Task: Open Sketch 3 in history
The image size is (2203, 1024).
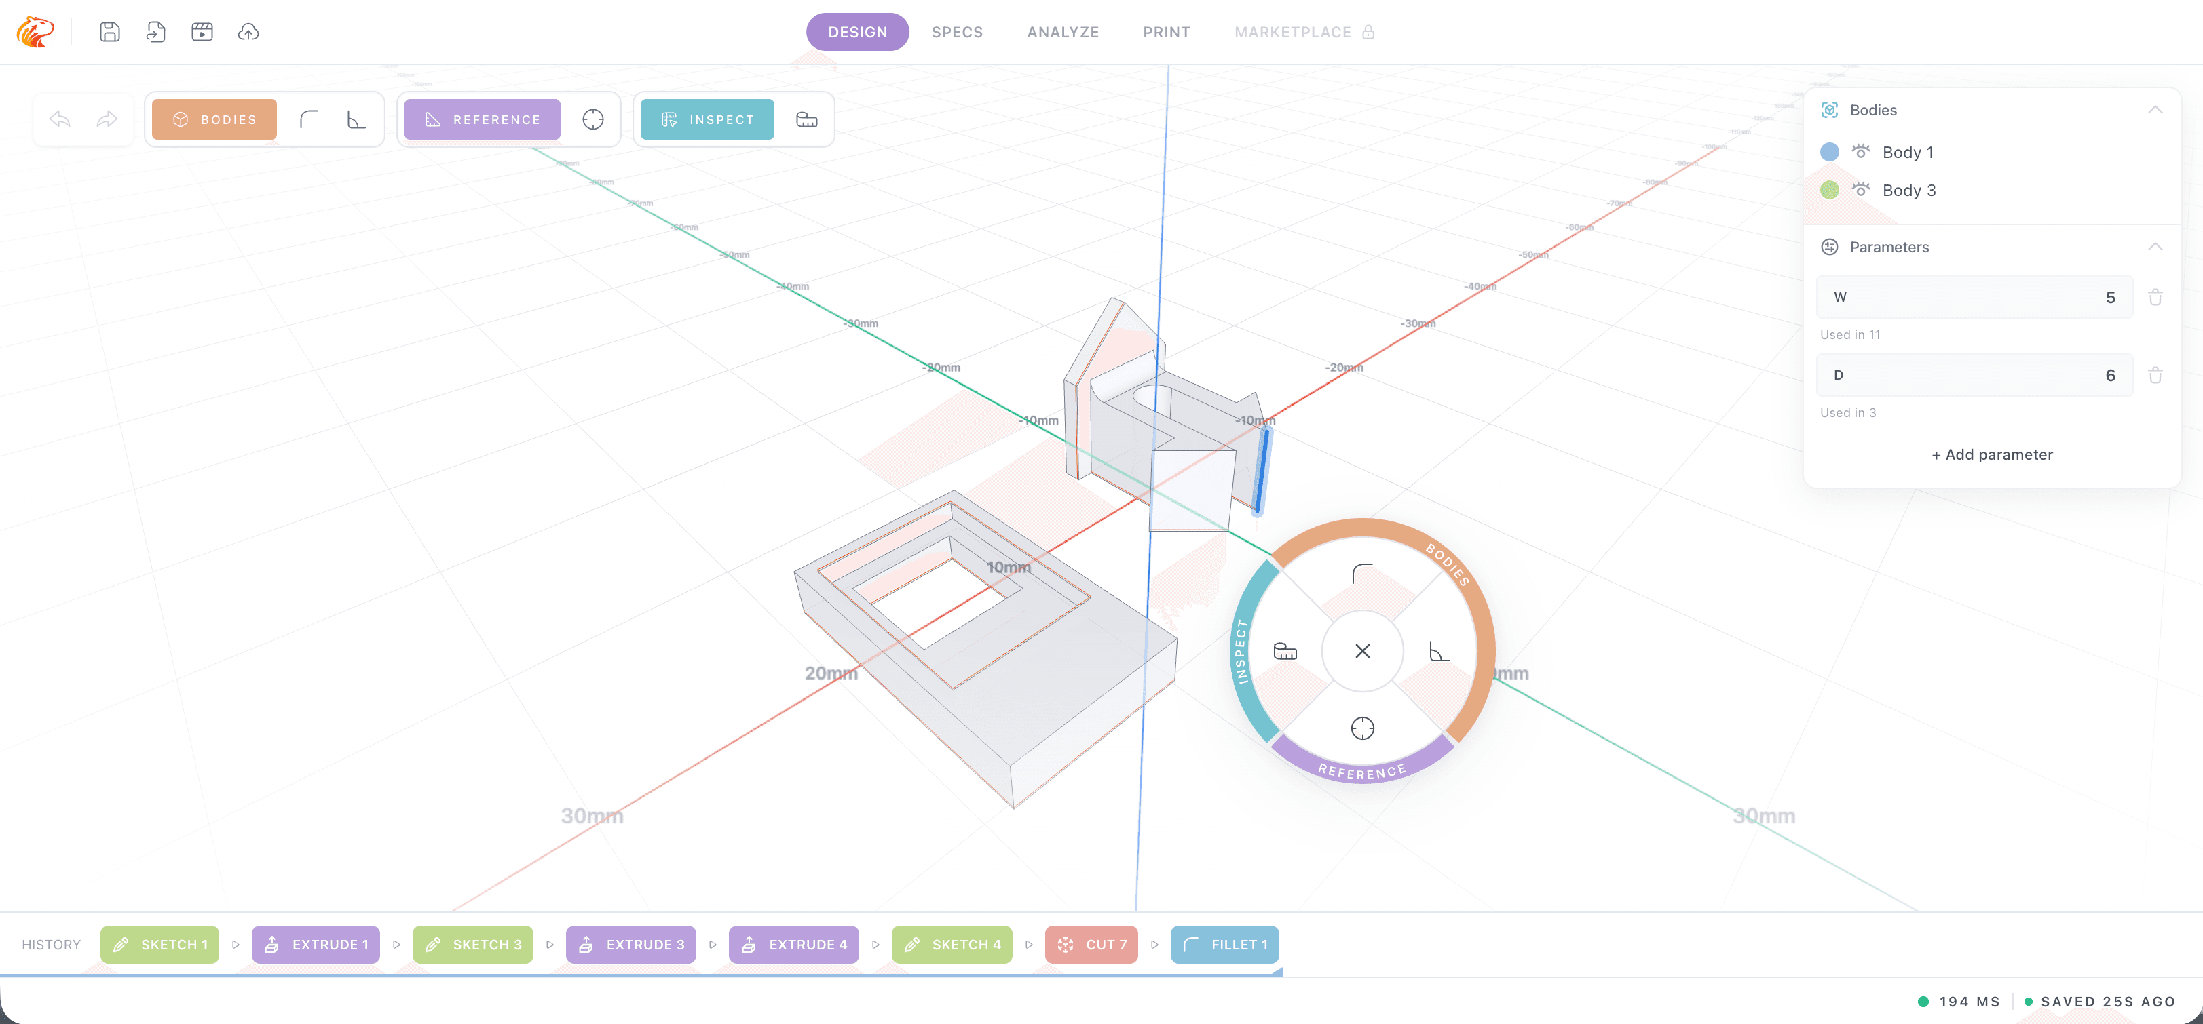Action: [x=473, y=945]
